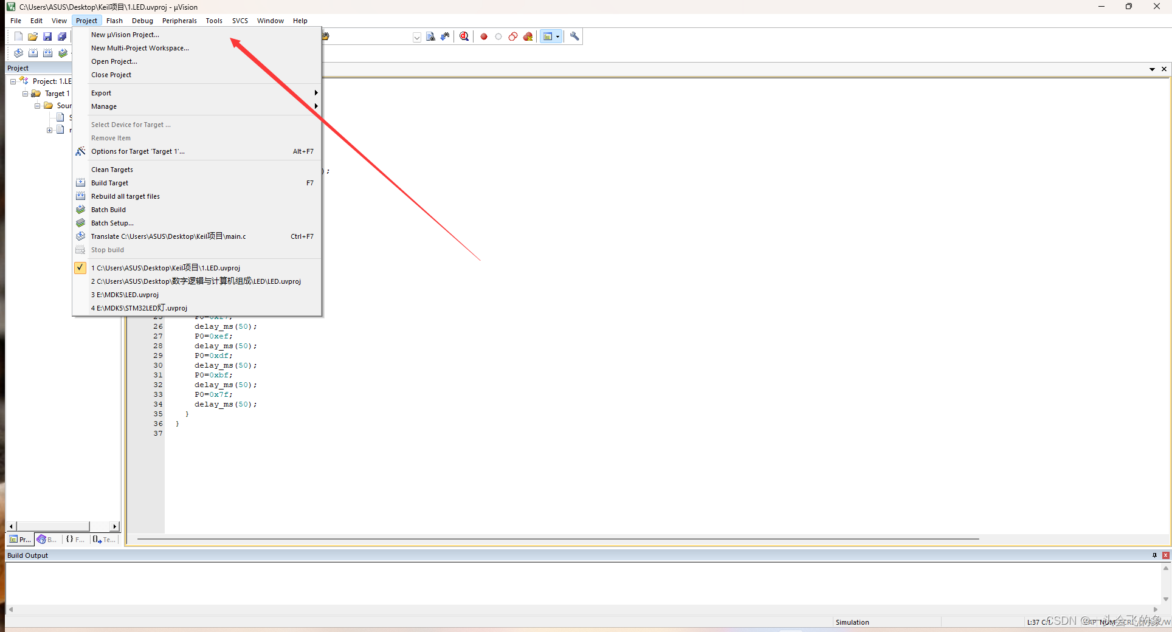The width and height of the screenshot is (1172, 632).
Task: Click Project panel horizontal scrollbar left arrow
Action: coord(12,526)
